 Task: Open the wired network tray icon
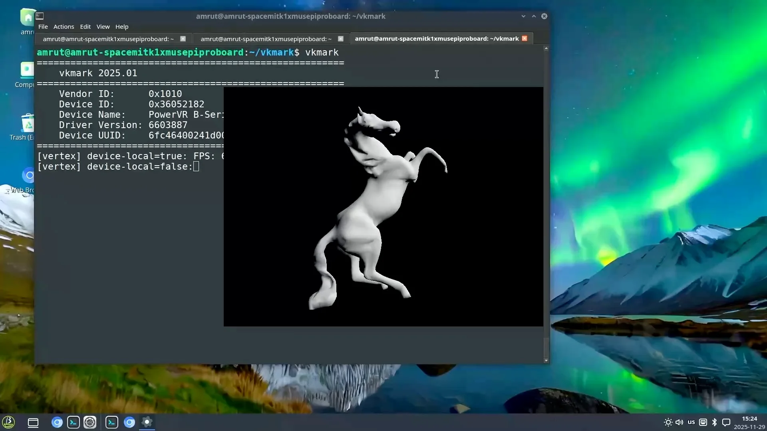[703, 422]
